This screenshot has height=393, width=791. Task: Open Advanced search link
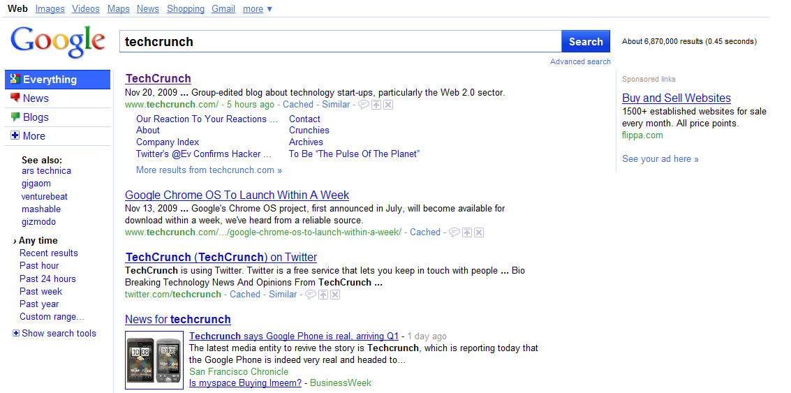tap(580, 61)
